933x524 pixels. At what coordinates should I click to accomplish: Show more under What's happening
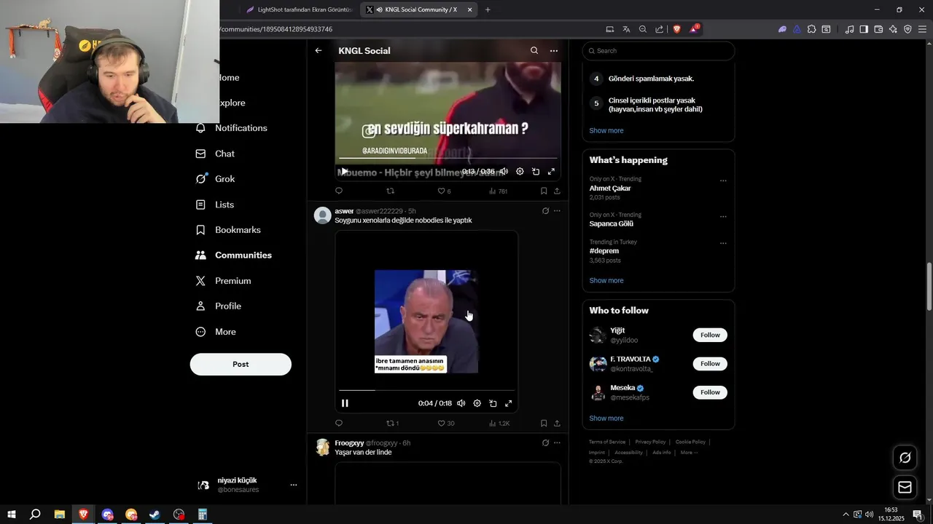606,281
